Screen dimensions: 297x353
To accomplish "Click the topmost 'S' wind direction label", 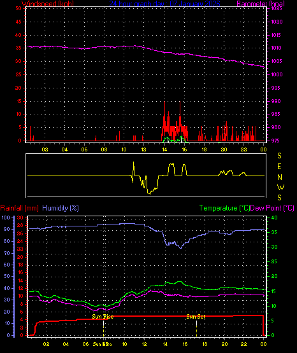I will click(x=279, y=156).
